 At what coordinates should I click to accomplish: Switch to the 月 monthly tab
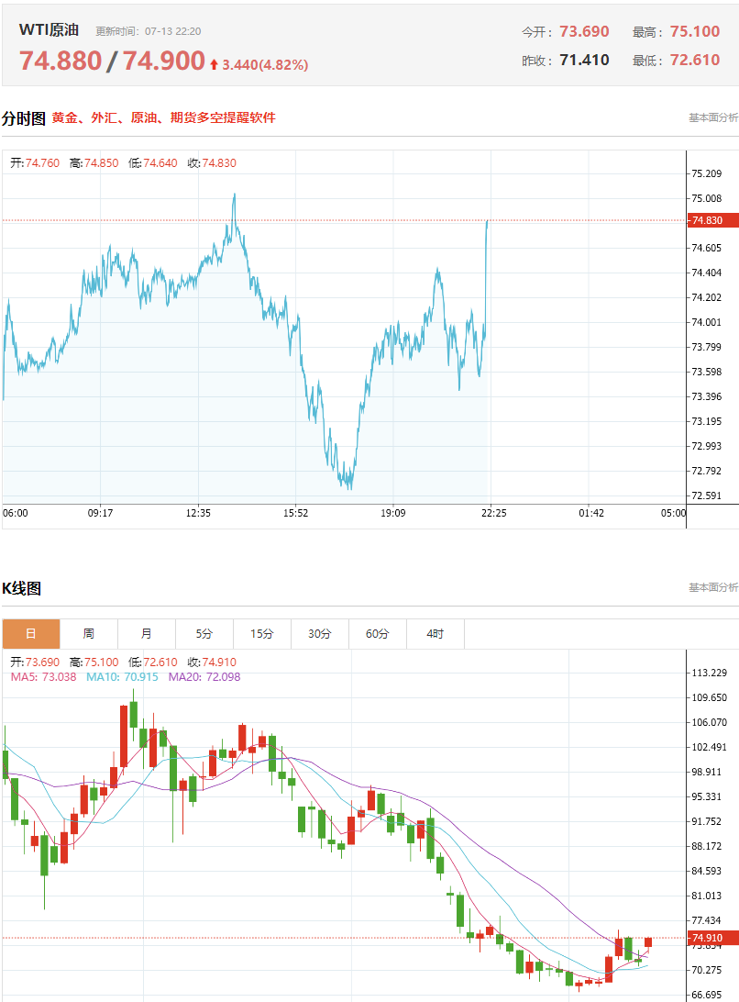[147, 634]
